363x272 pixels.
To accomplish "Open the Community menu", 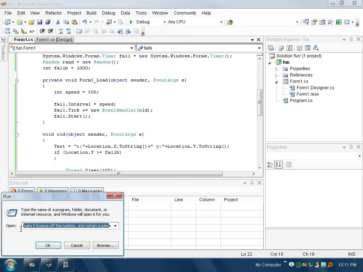I will tap(185, 13).
